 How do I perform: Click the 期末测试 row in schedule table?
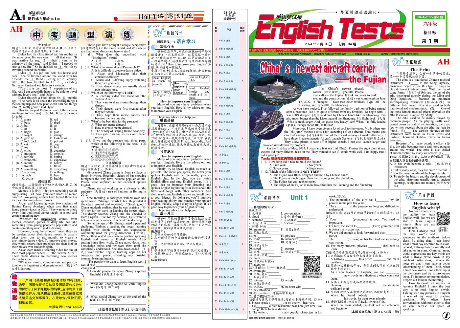pos(230,252)
